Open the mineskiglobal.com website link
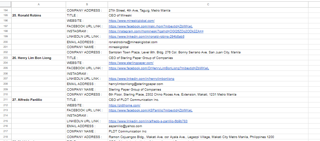Screen dimensions: 320x141 (x=132, y=20)
